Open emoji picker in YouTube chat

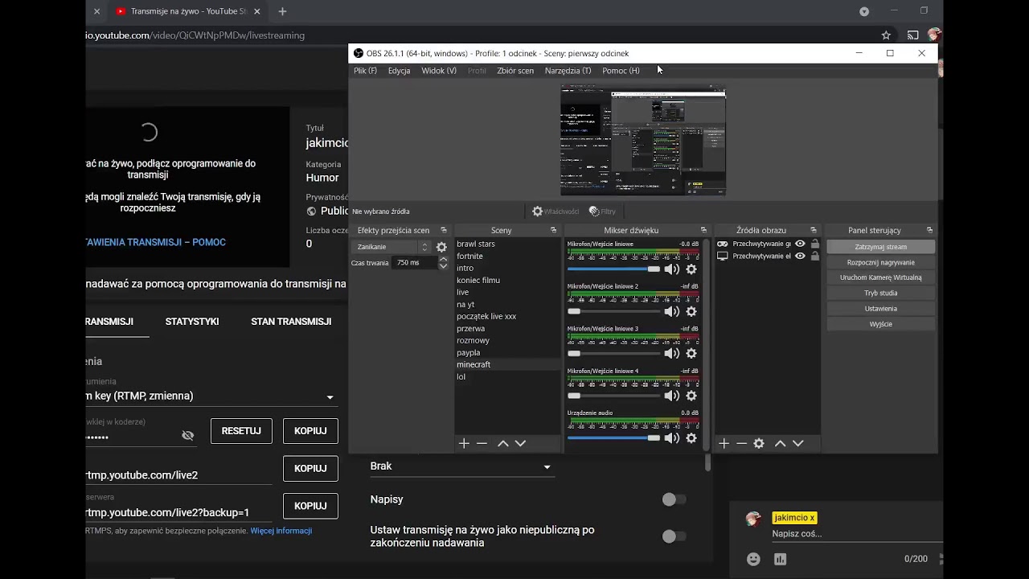point(753,559)
